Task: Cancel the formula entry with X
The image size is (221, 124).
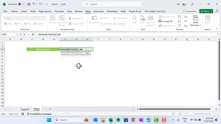Action: pyautogui.click(x=25, y=34)
